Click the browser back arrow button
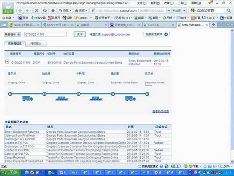Image resolution: width=234 pixels, height=176 pixels. 20,11
